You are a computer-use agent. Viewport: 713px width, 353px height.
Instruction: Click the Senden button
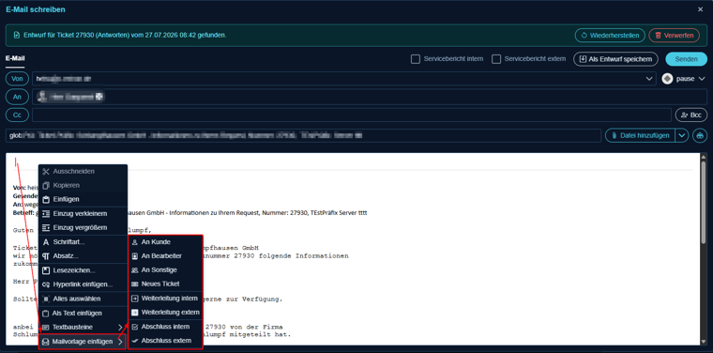(686, 59)
